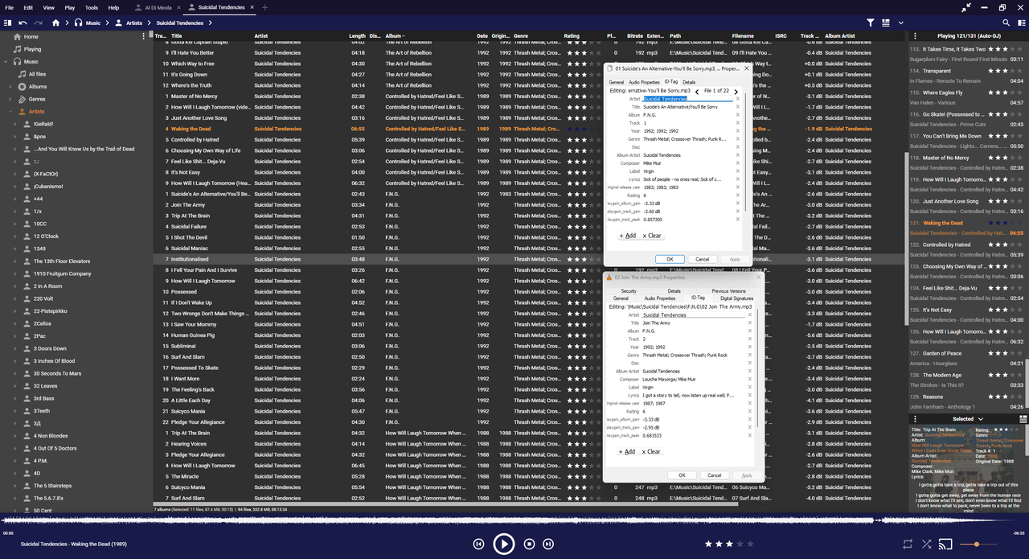Image resolution: width=1029 pixels, height=559 pixels.
Task: Open the view layout selector icon
Action: point(886,23)
